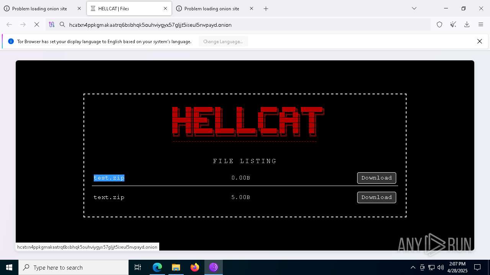Open a new tab with plus button
490x275 pixels.
click(266, 8)
